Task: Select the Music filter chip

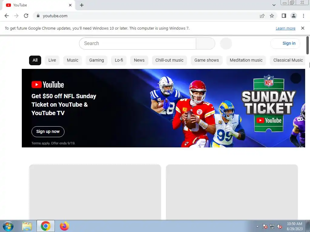Action: click(72, 60)
